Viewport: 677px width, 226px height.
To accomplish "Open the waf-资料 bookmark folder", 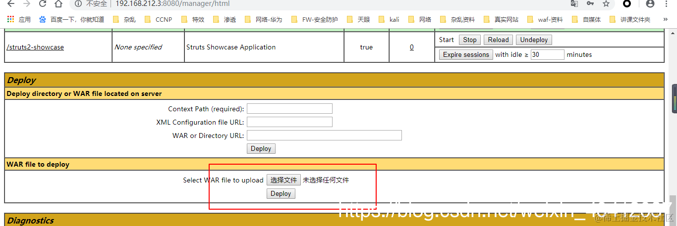I will [x=545, y=20].
